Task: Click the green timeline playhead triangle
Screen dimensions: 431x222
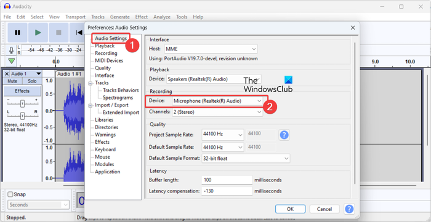Action: (x=12, y=61)
